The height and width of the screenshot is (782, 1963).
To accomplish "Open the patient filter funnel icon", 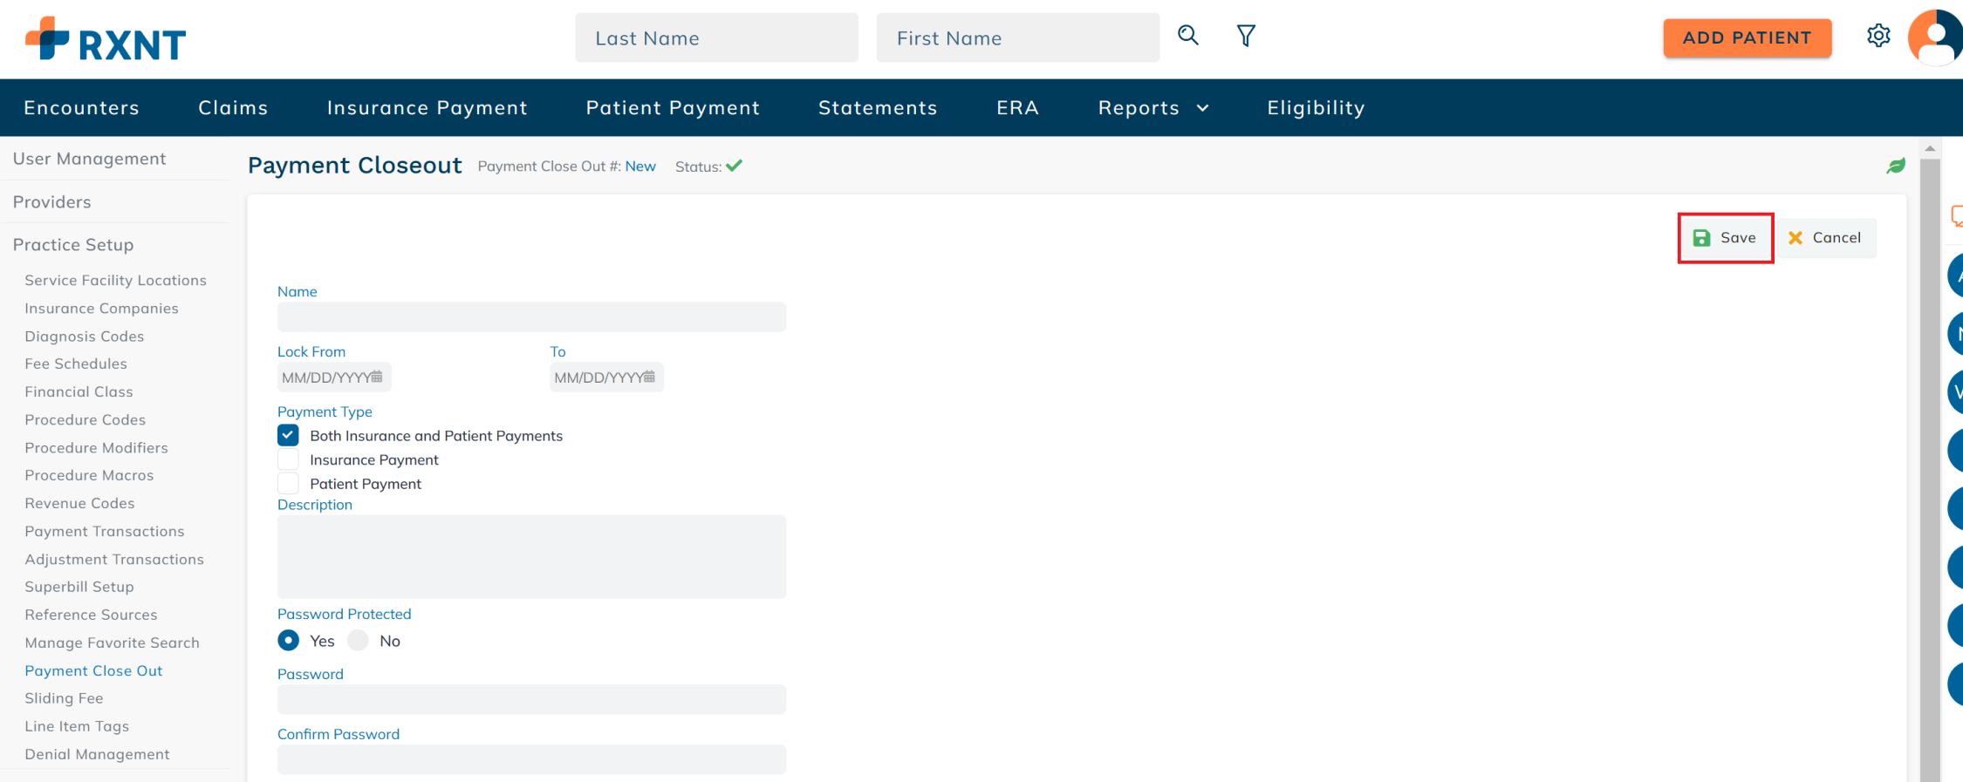I will pyautogui.click(x=1246, y=36).
